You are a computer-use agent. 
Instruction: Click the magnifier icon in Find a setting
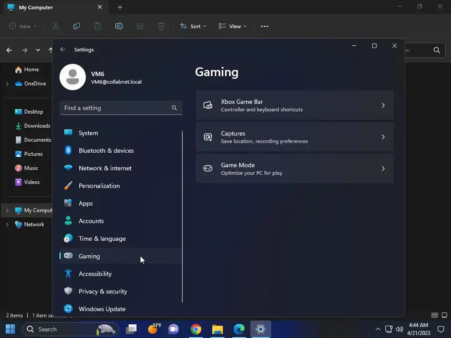(x=174, y=108)
